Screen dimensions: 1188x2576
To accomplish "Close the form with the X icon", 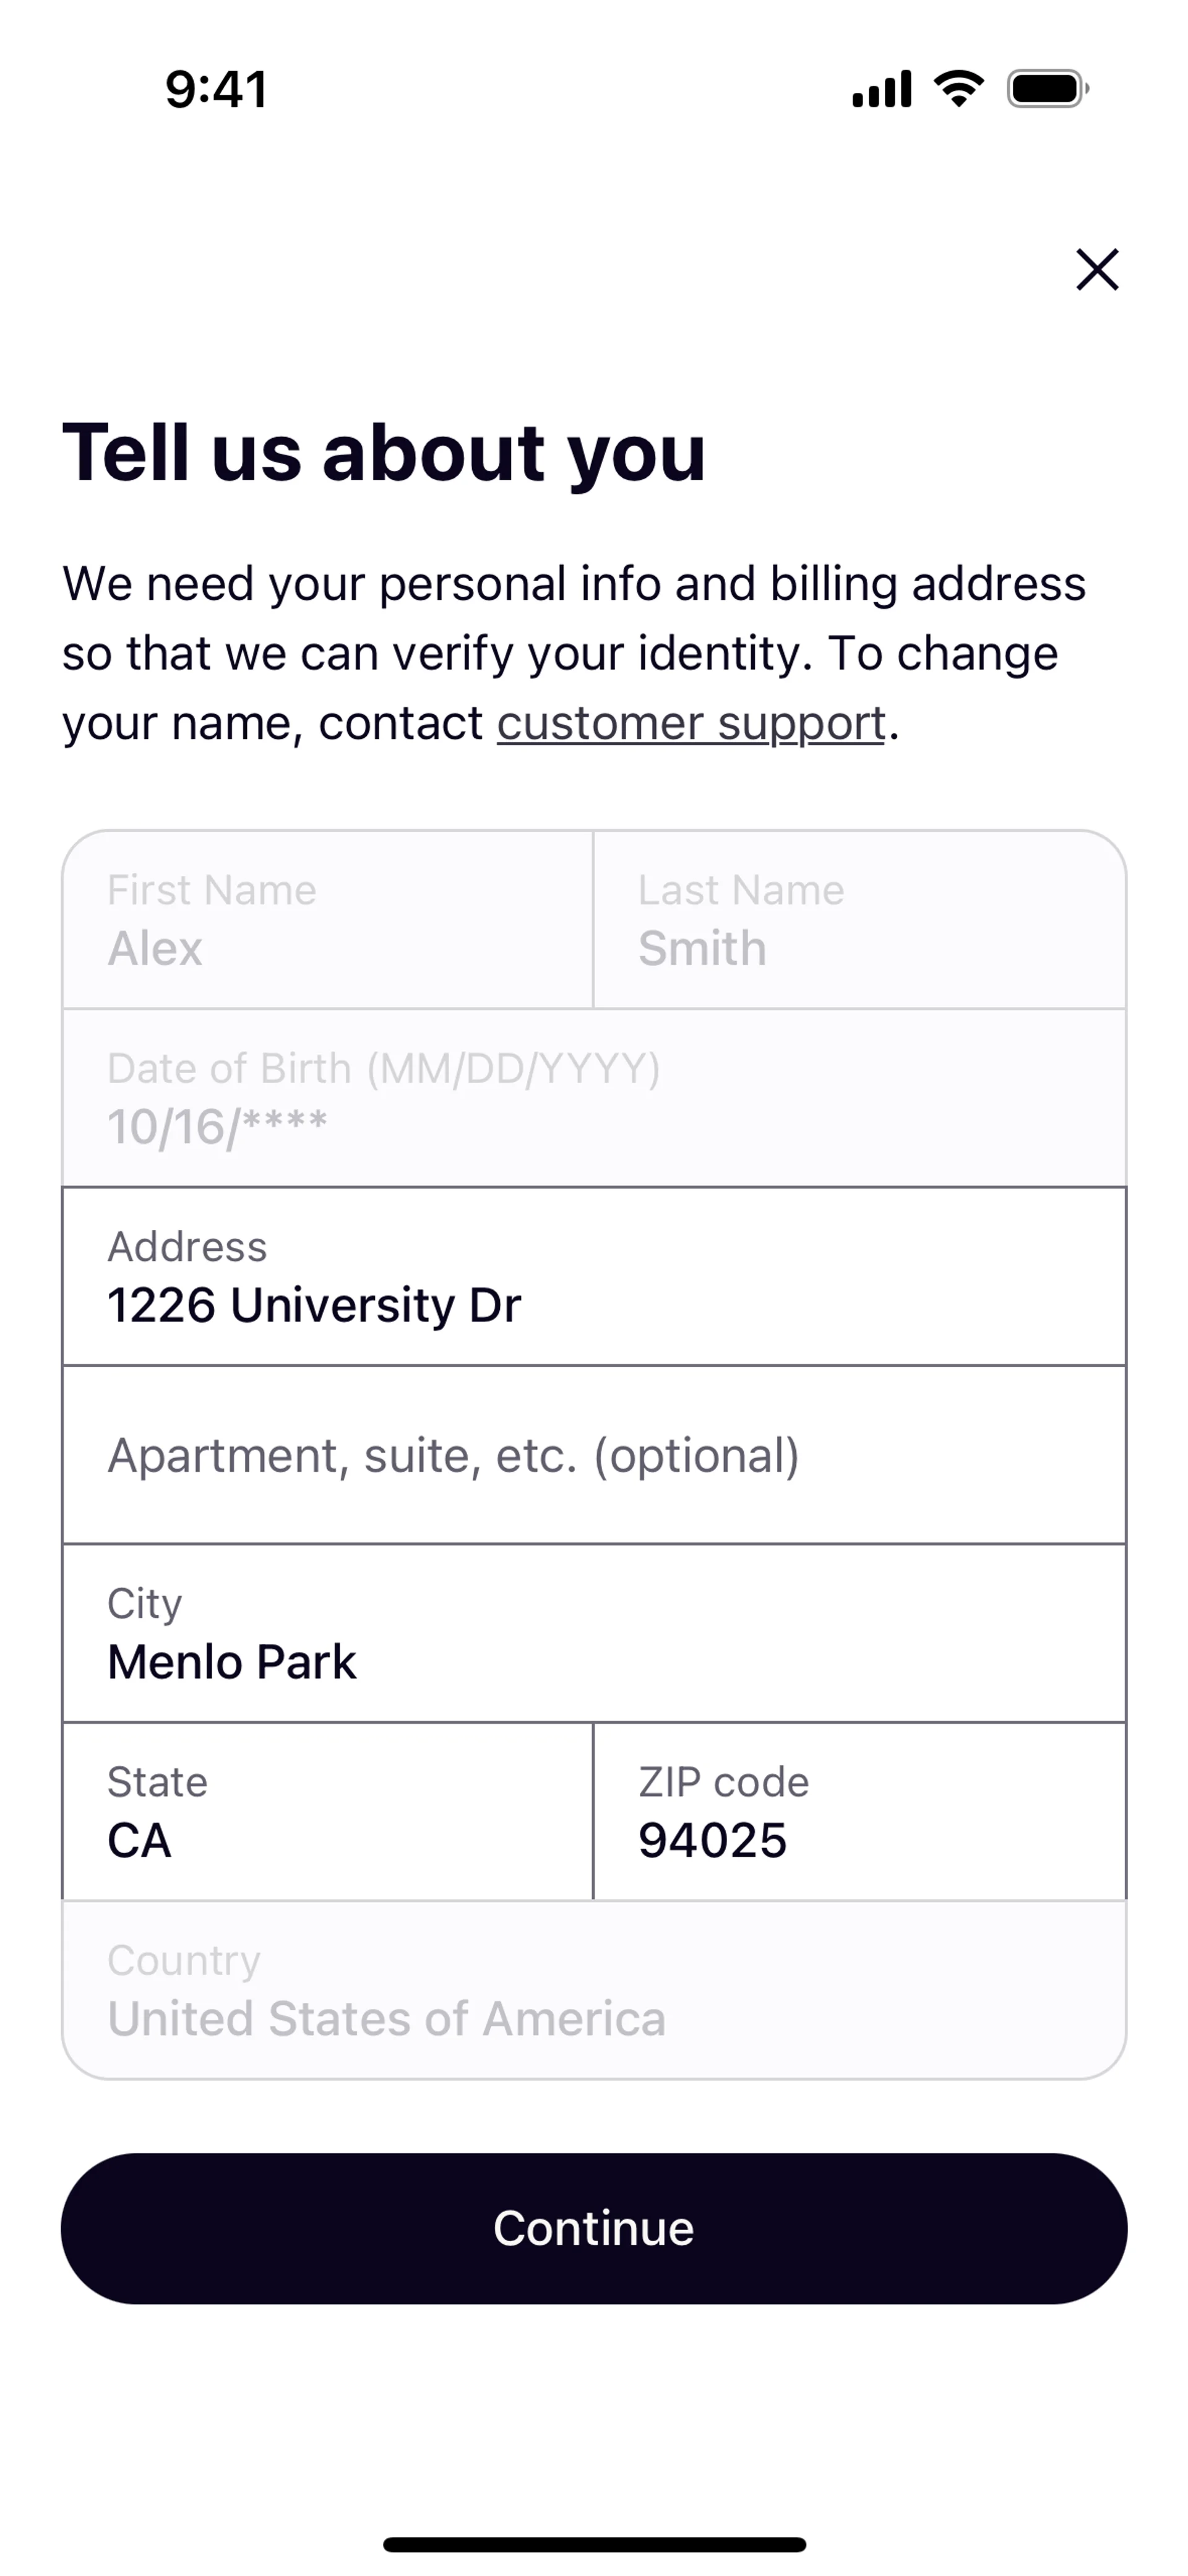I will coord(1097,269).
